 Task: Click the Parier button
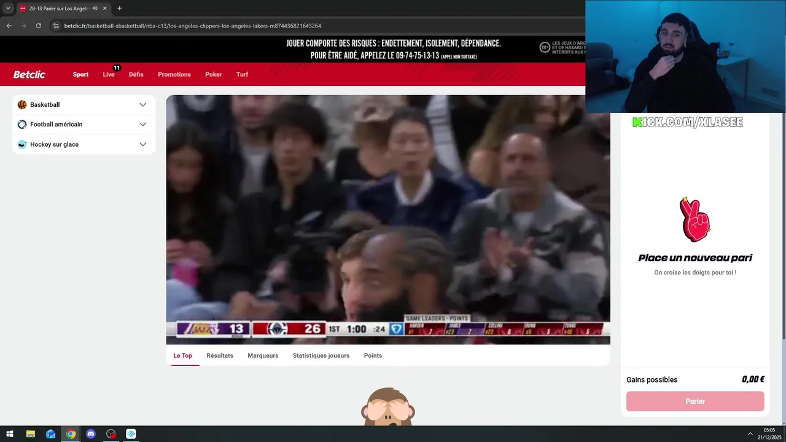click(695, 401)
